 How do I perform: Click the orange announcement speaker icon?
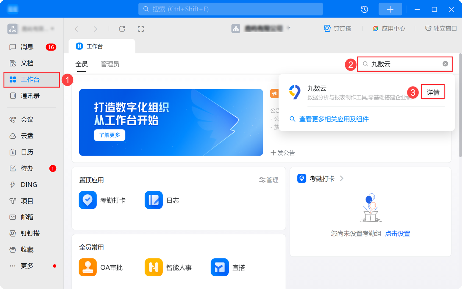(274, 93)
